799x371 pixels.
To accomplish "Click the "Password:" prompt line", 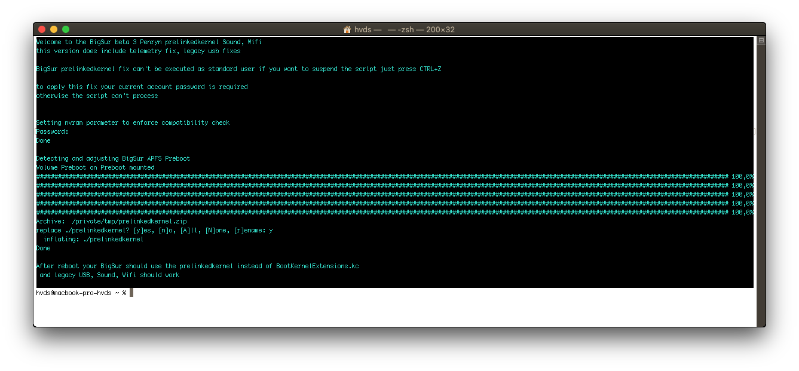I will point(52,131).
